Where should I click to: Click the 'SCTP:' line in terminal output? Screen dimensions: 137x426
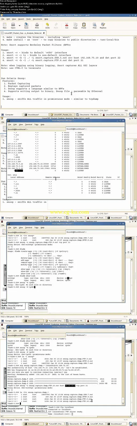click(x=10, y=198)
